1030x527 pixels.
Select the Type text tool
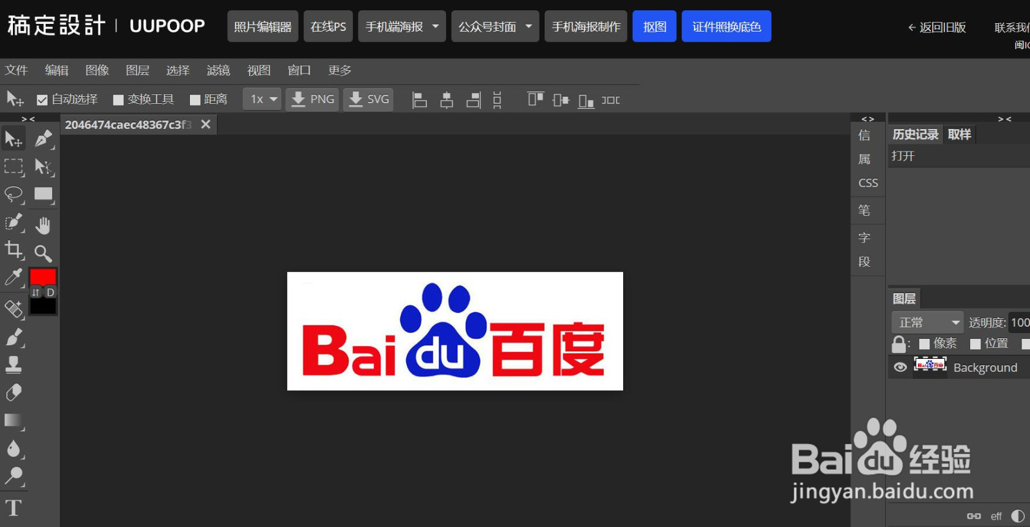point(14,508)
